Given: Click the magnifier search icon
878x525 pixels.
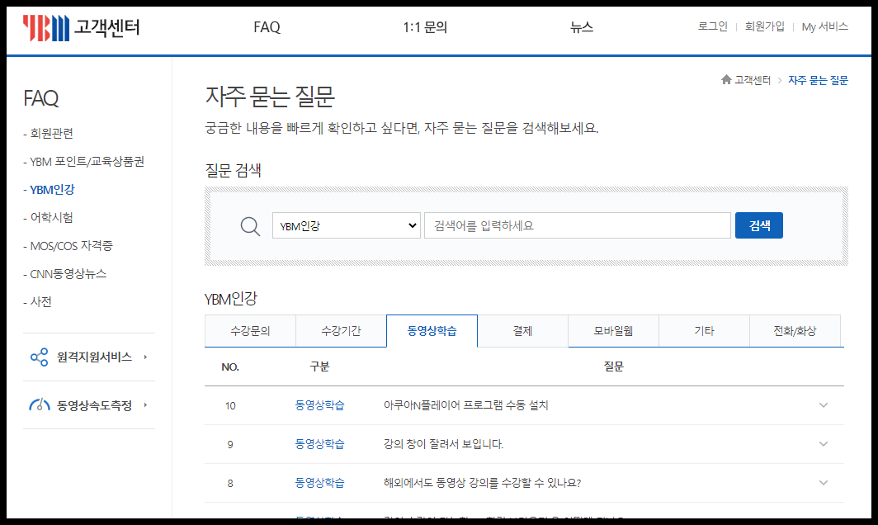Looking at the screenshot, I should [x=250, y=226].
